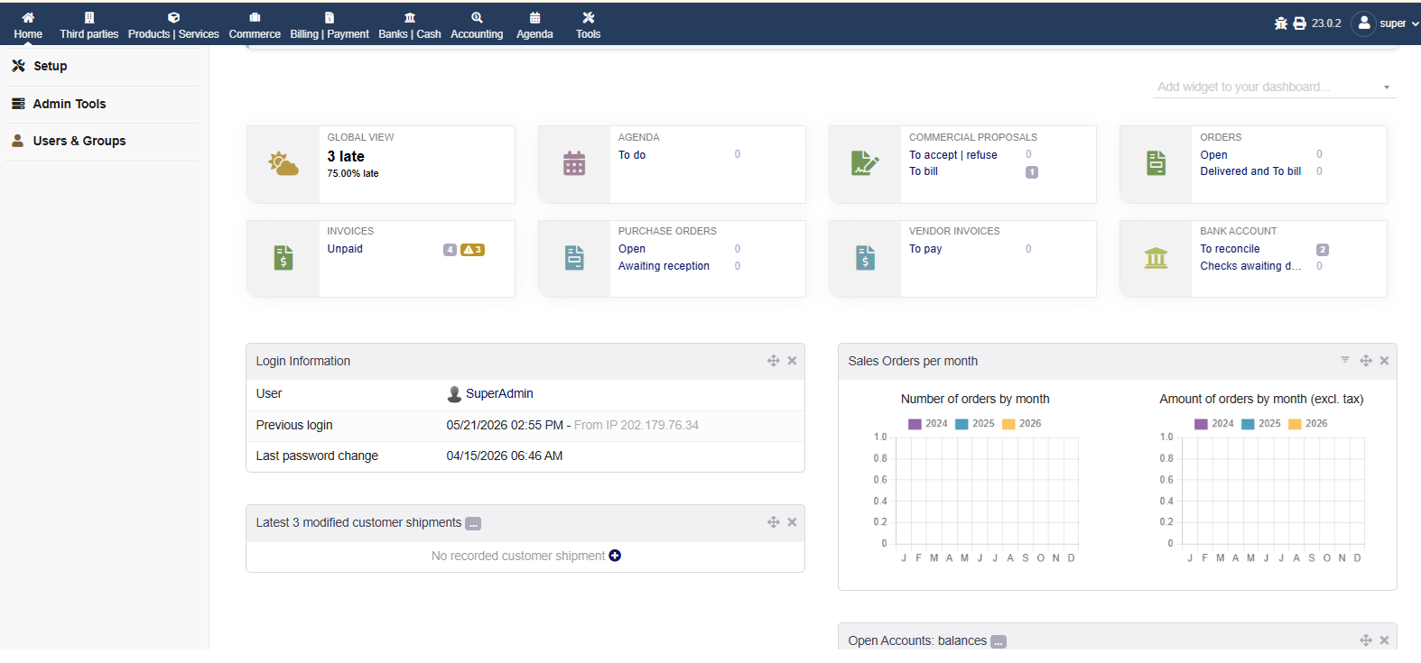
Task: Click the Commercial Proposals card icon
Action: click(865, 163)
